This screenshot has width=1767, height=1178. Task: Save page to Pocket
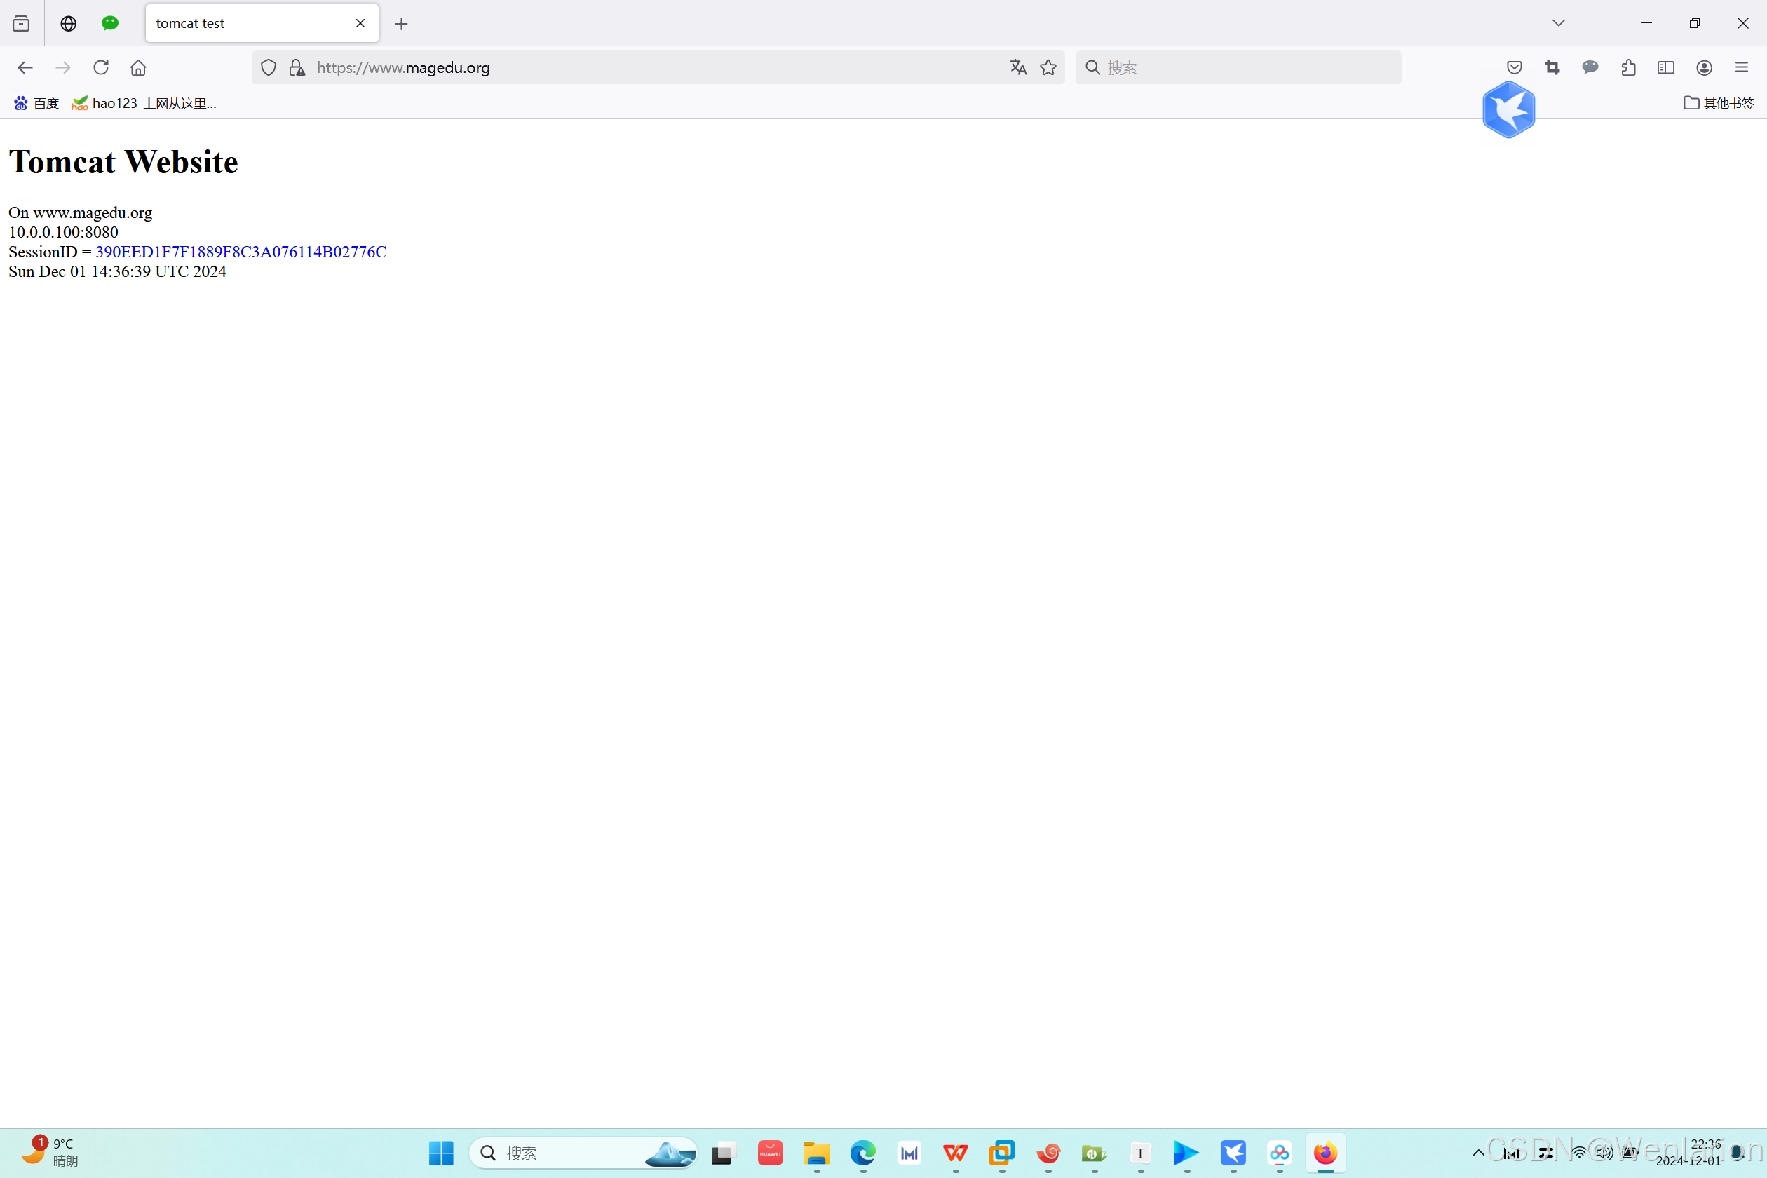coord(1514,67)
